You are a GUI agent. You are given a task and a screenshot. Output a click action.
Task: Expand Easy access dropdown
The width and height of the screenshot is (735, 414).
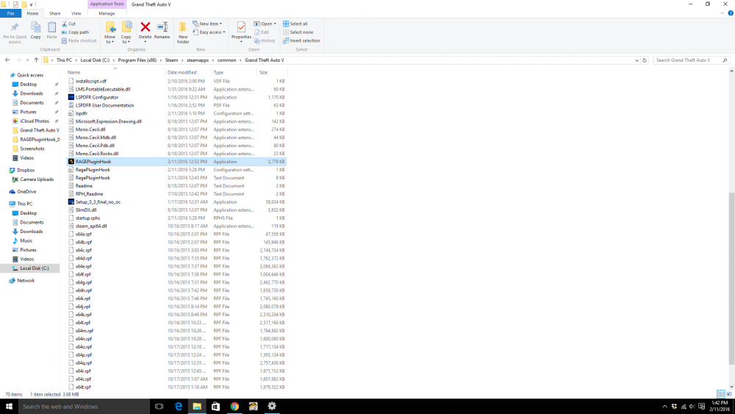tap(209, 32)
